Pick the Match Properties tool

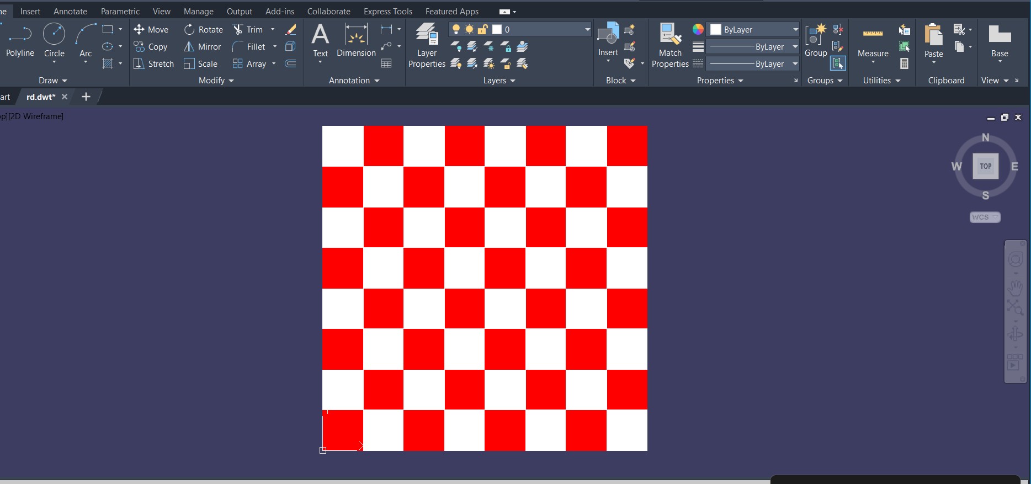[670, 45]
